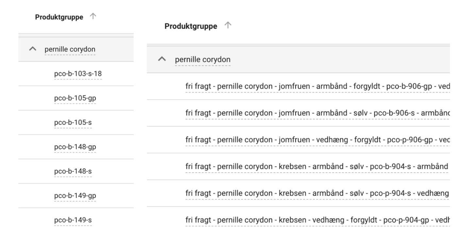Select jomfruen armbånd forgyldt pco-b-906-gp row
The width and height of the screenshot is (456, 249).
[x=314, y=86]
